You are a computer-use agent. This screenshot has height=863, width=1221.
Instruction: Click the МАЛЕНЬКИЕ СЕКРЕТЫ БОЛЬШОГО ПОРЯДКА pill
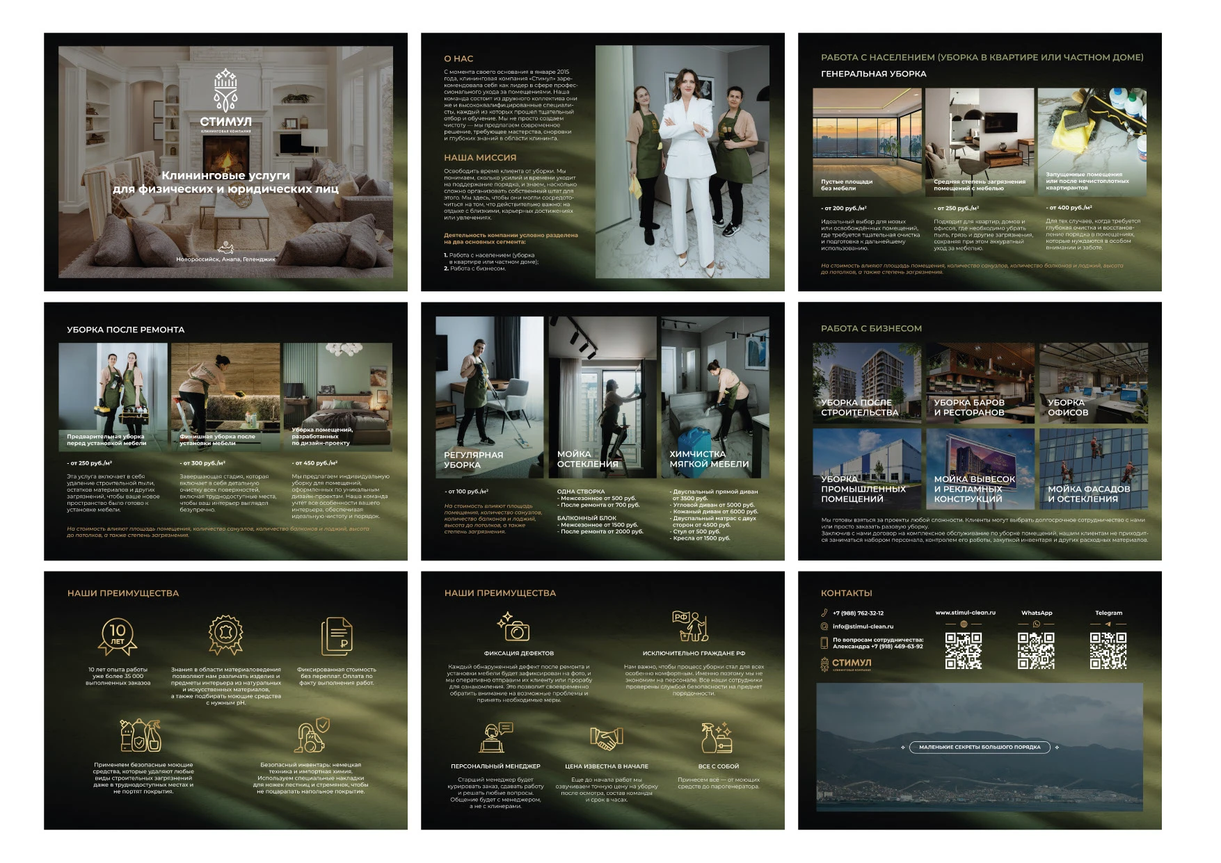[980, 747]
